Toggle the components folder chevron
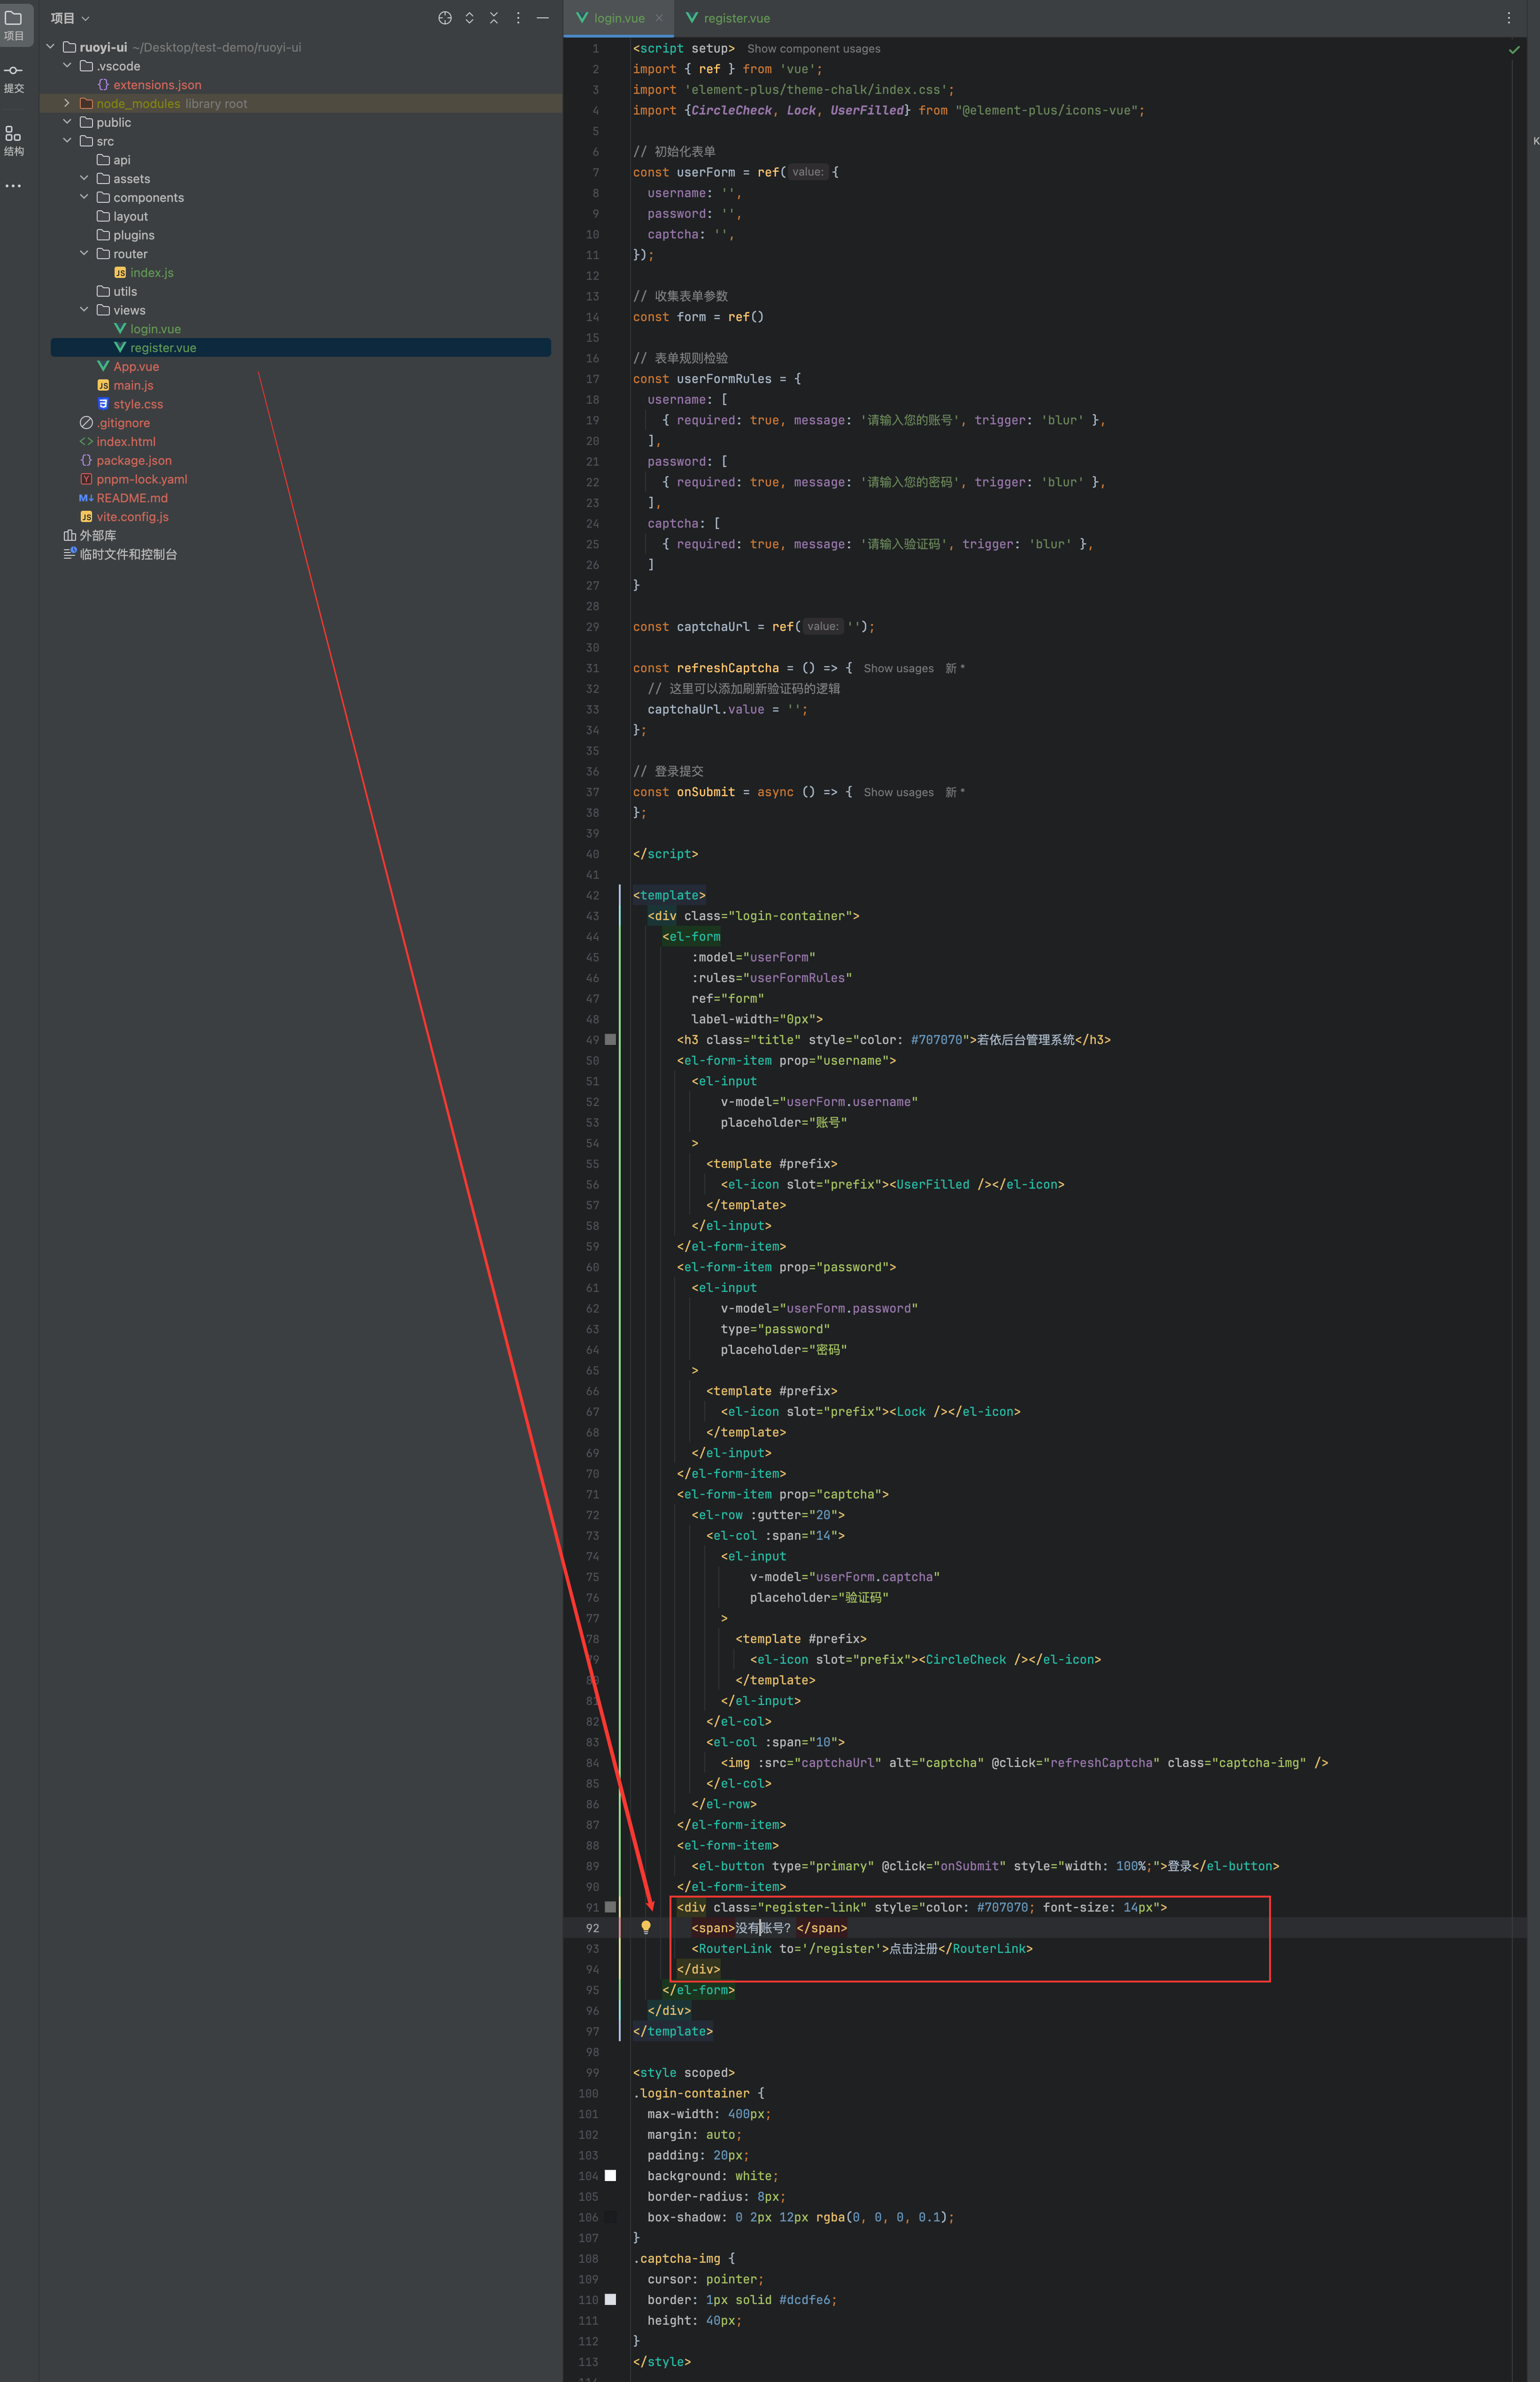Viewport: 1540px width, 2382px height. [84, 197]
